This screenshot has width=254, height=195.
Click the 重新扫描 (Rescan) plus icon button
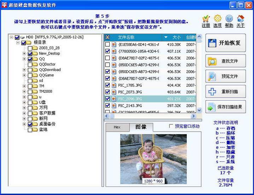pyautogui.click(x=225, y=92)
